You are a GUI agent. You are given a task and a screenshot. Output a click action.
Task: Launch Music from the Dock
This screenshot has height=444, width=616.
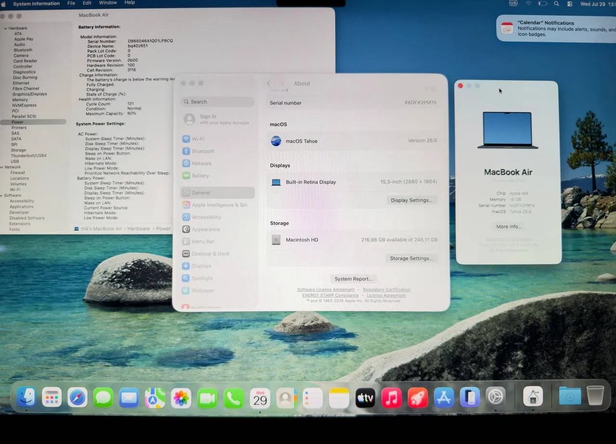(391, 398)
